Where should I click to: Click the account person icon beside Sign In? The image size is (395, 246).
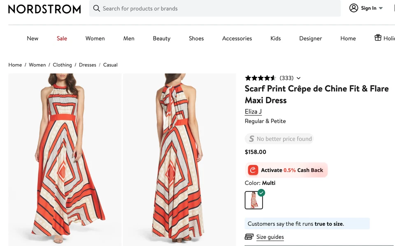tap(354, 8)
